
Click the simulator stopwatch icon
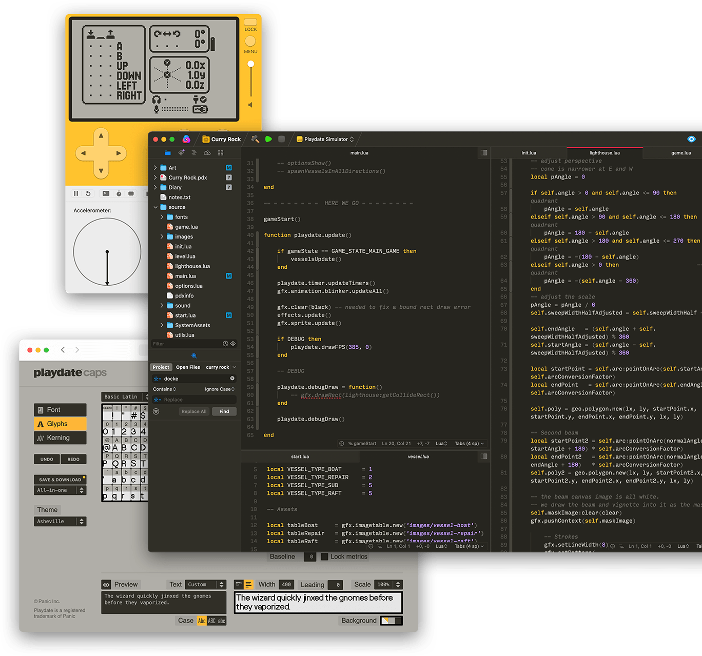click(119, 193)
